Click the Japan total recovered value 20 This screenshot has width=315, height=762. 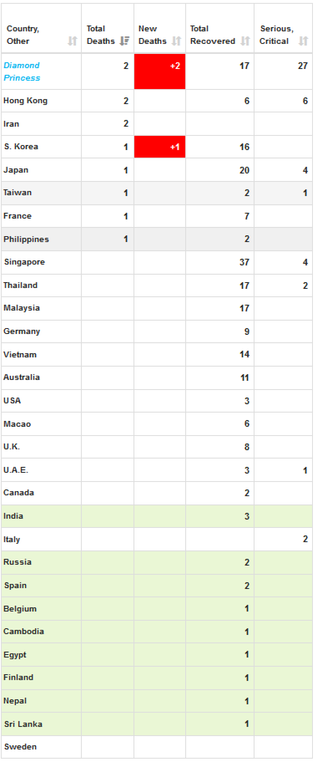click(x=244, y=170)
